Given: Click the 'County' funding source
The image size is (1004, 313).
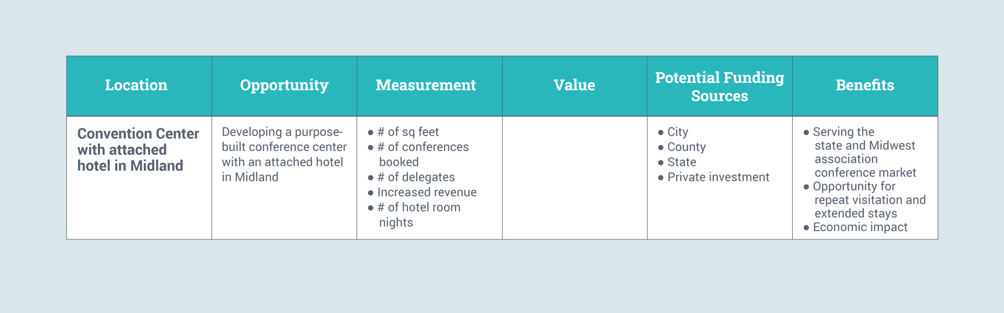Looking at the screenshot, I should (x=686, y=147).
